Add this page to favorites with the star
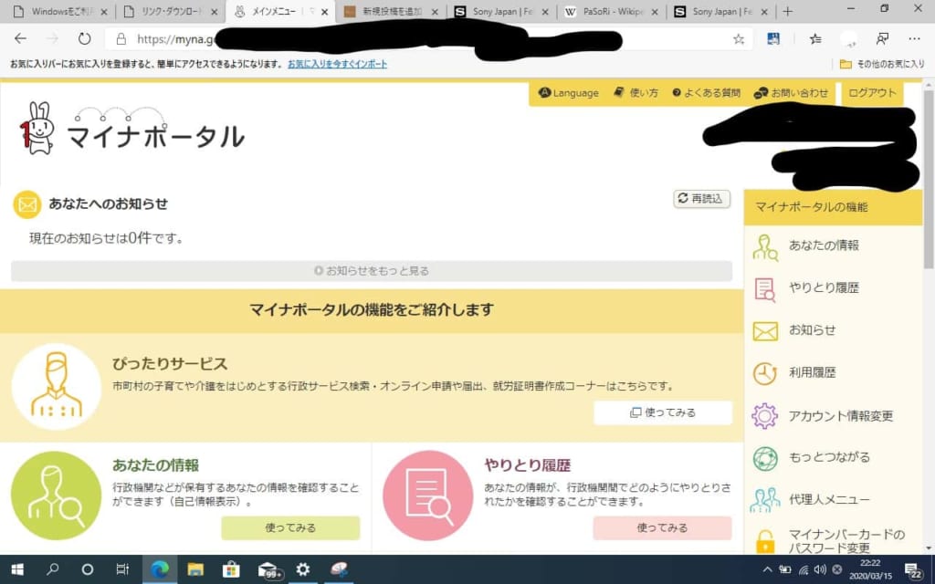The width and height of the screenshot is (935, 584). pyautogui.click(x=739, y=39)
